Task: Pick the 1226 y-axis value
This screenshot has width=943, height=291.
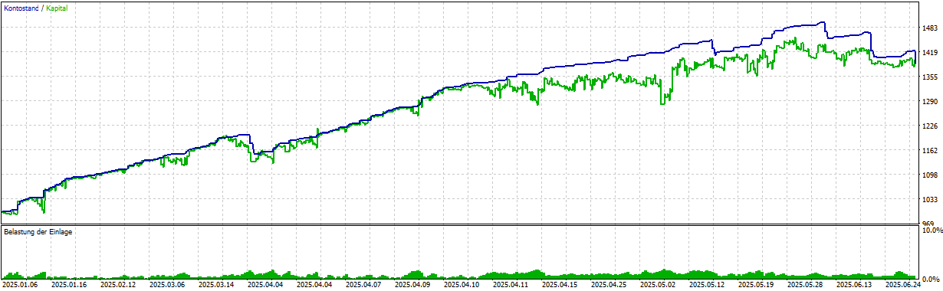Action: click(x=932, y=126)
